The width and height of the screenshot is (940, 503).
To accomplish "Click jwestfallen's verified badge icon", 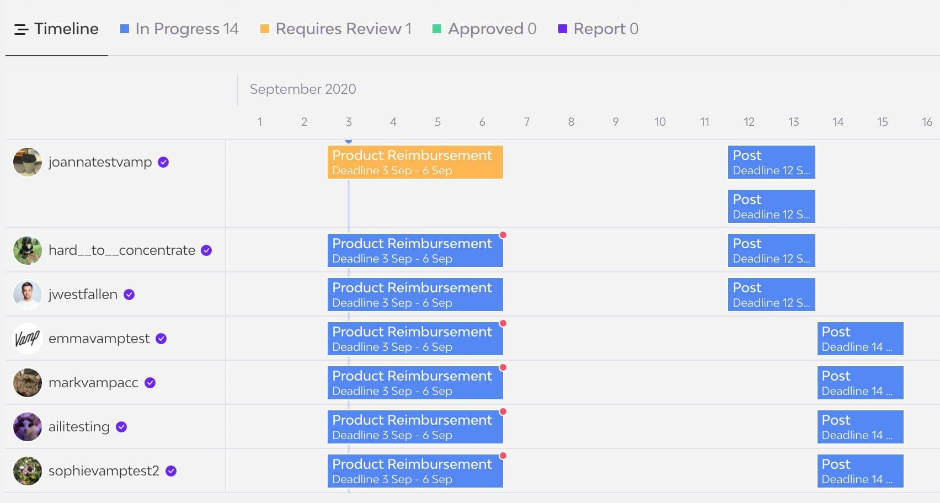I will [129, 295].
